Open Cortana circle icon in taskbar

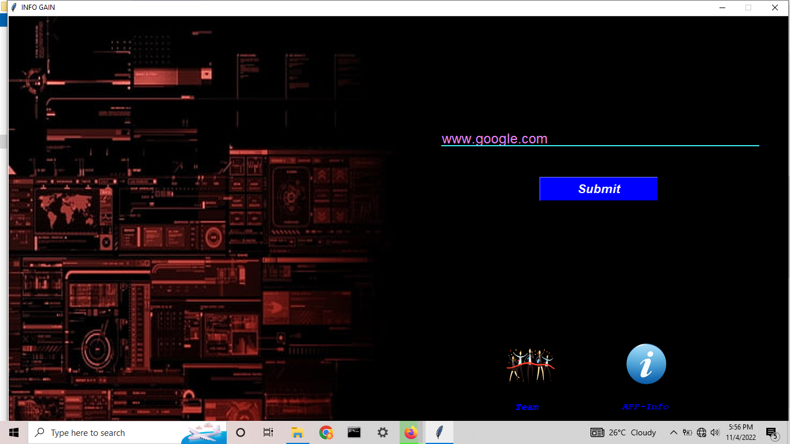(241, 432)
